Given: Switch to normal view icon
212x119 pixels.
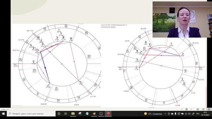Looking at the screenshot, I should 198,109.
